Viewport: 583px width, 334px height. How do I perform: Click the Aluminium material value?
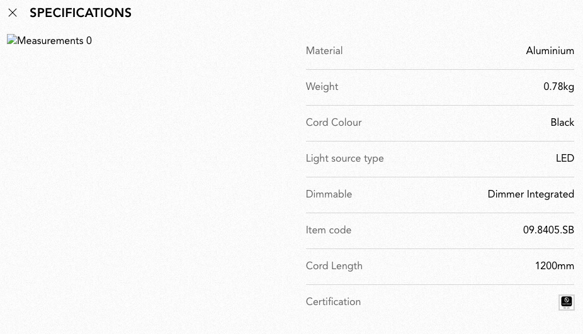[550, 51]
